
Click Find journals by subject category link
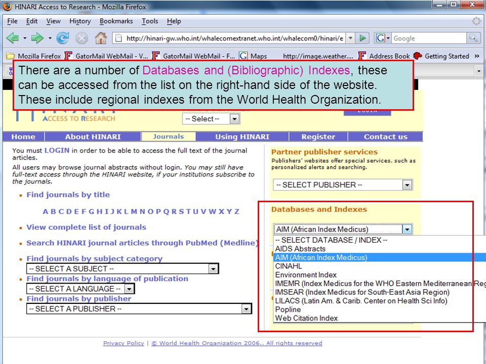click(95, 259)
